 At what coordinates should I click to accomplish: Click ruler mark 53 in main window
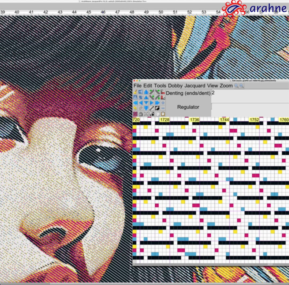pos(204,12)
